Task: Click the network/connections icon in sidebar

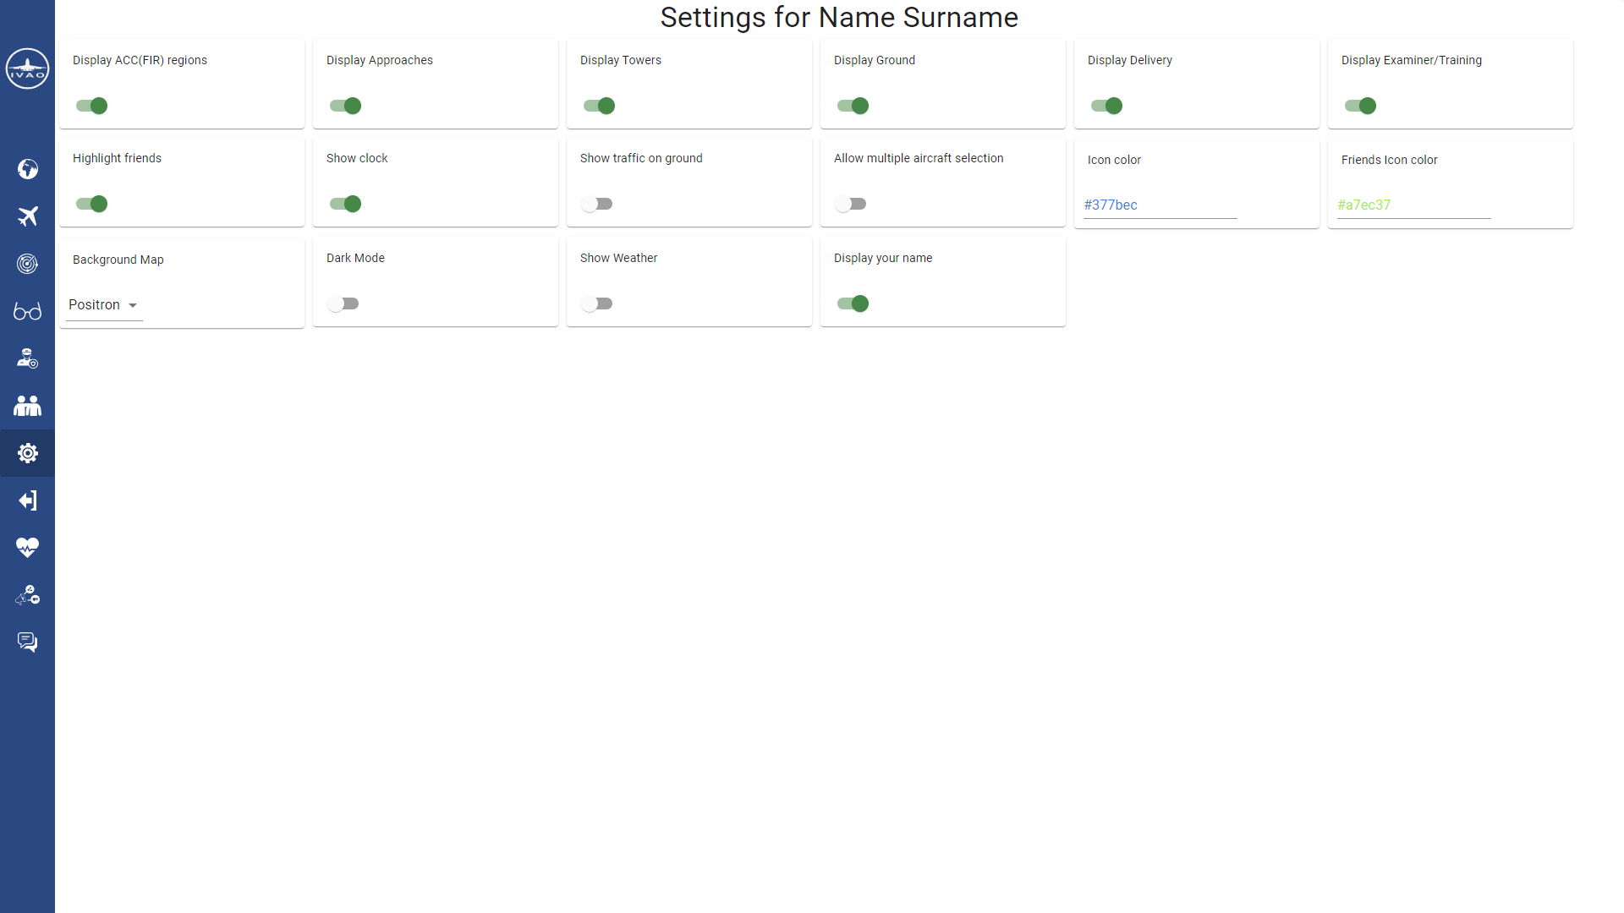Action: pyautogui.click(x=27, y=594)
